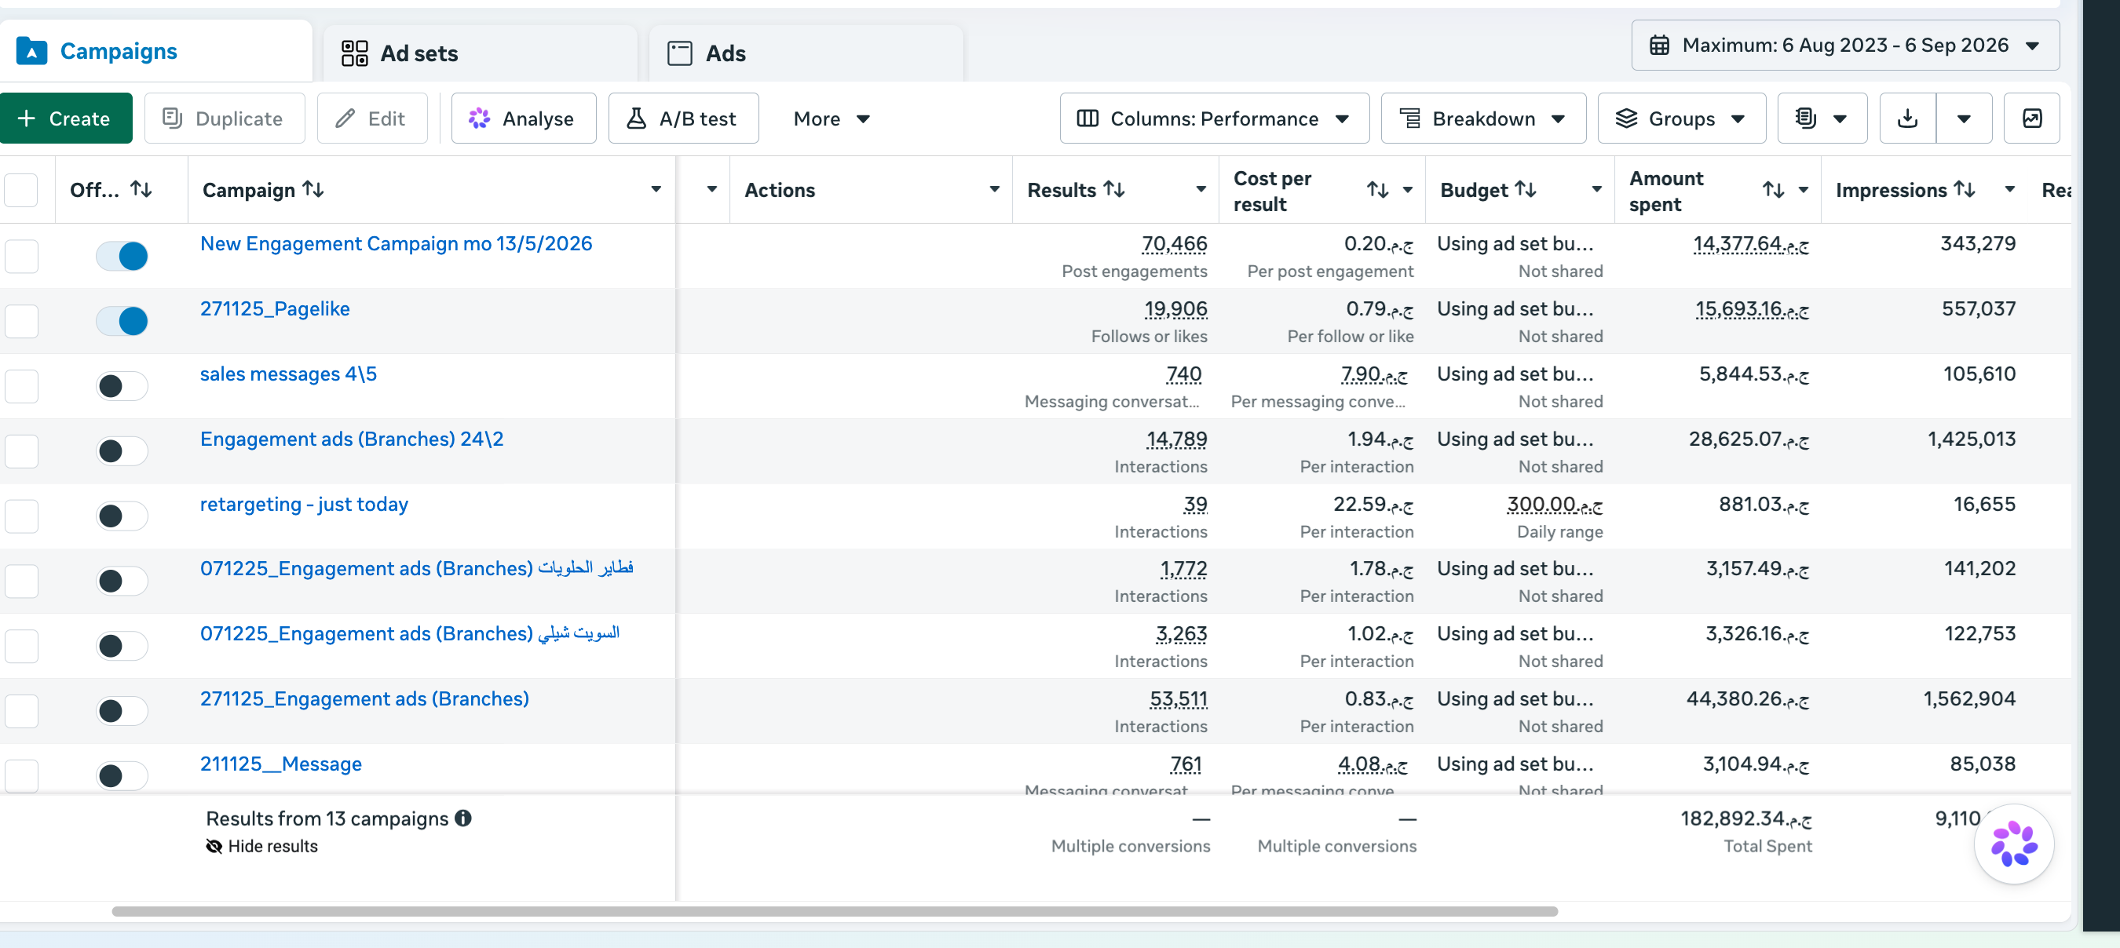Sort the Cost per result arrows
Viewport: 2120px width, 948px height.
pyautogui.click(x=1378, y=190)
